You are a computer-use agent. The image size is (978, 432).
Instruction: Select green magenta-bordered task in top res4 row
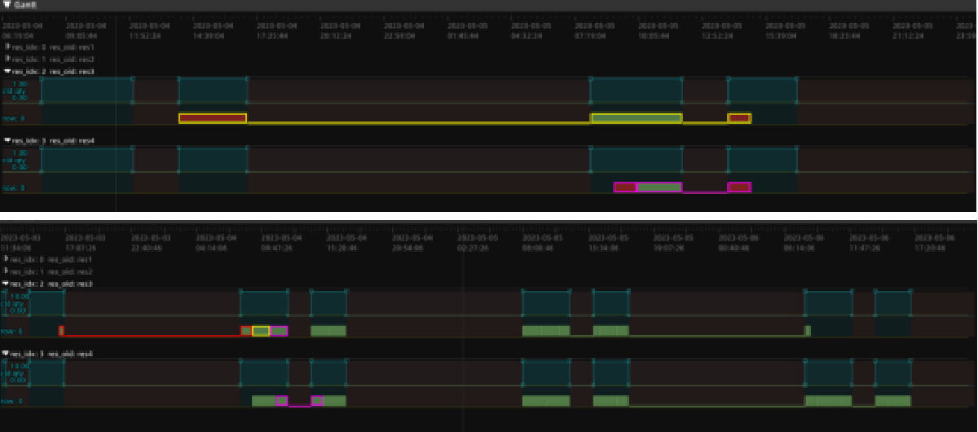tap(658, 187)
